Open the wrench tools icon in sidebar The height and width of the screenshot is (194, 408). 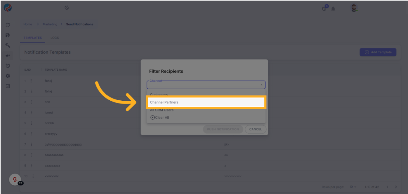8,45
